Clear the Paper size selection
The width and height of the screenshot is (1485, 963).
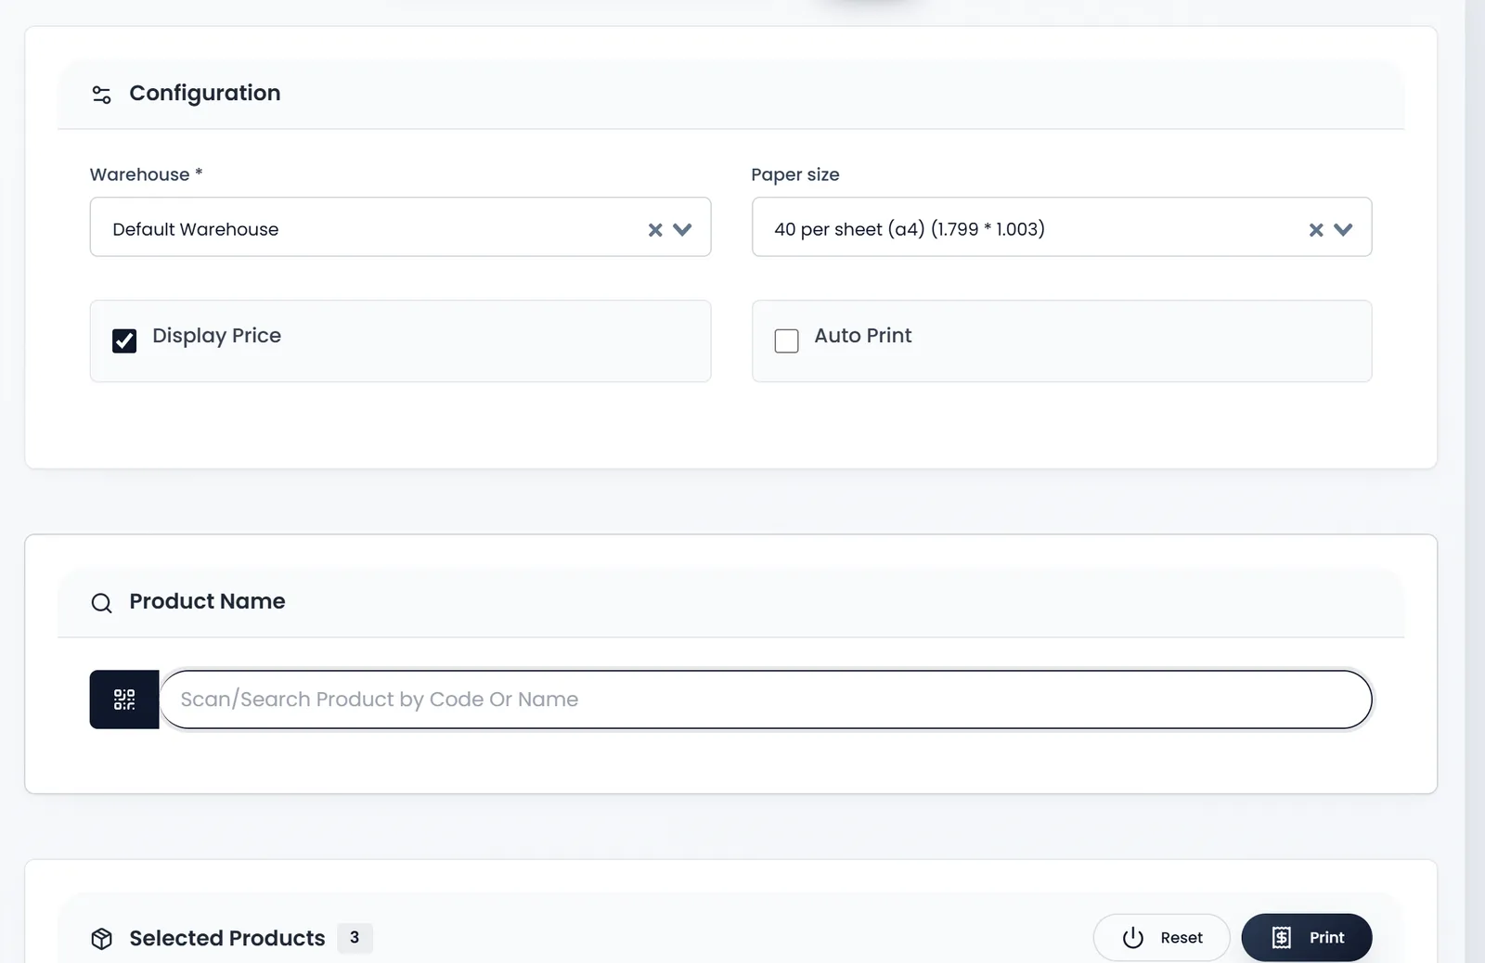tap(1316, 229)
